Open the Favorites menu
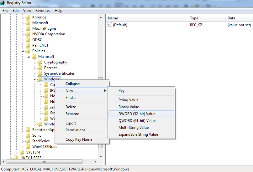 pos(43,10)
